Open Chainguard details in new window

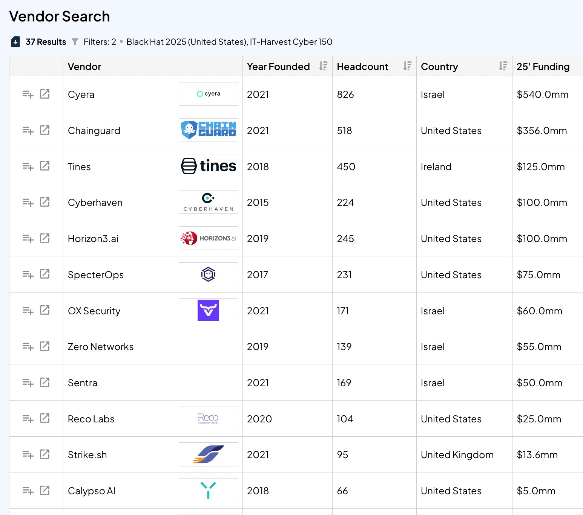[x=45, y=130]
